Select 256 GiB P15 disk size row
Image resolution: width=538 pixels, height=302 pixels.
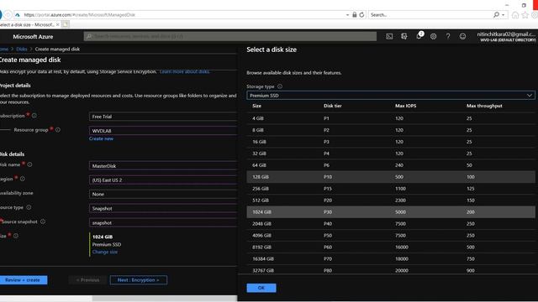pyautogui.click(x=390, y=189)
